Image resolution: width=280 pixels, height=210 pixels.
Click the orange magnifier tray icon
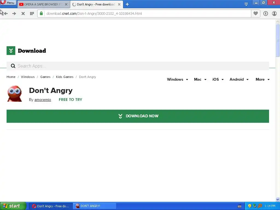(x=260, y=206)
